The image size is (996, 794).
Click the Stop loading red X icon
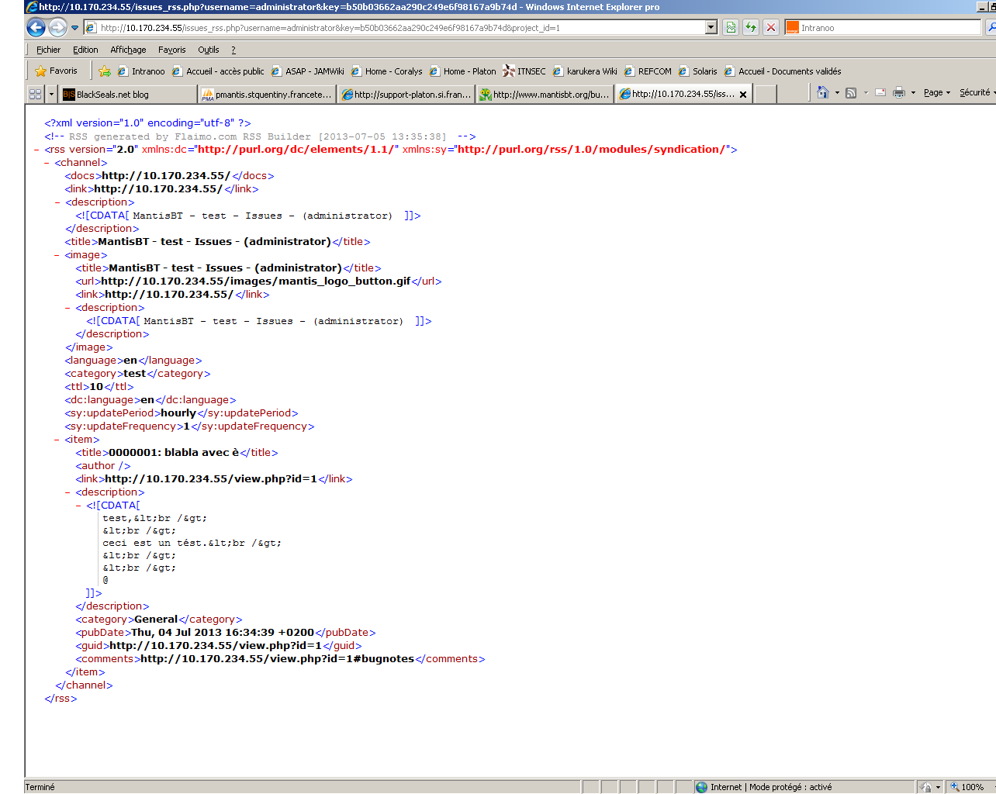[771, 28]
